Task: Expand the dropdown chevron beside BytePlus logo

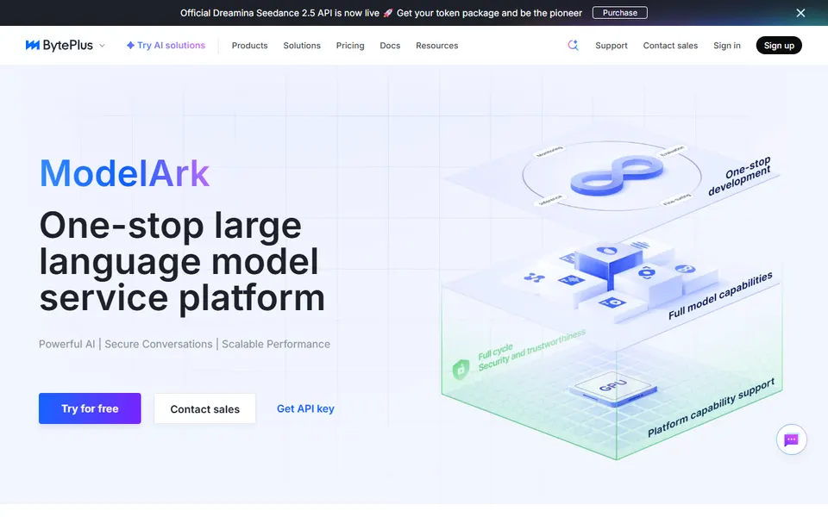Action: (103, 46)
